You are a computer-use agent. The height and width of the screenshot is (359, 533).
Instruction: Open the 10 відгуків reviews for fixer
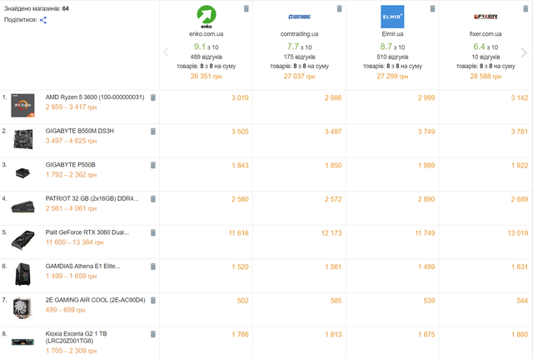[x=486, y=57]
